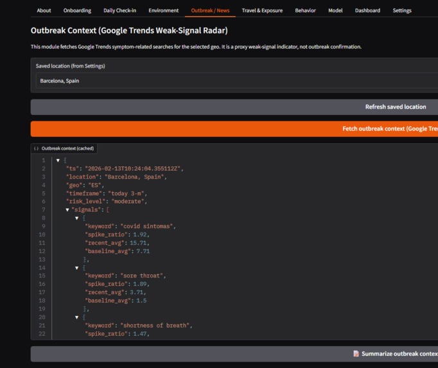Click the recent_avg value 3.71
This screenshot has height=368, width=438.
pos(136,292)
